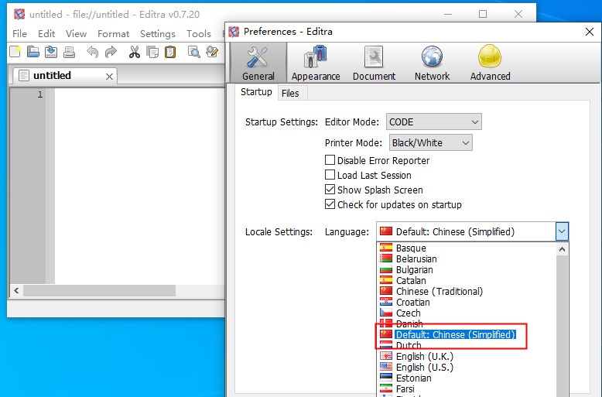Open the Tools menu

pos(199,34)
